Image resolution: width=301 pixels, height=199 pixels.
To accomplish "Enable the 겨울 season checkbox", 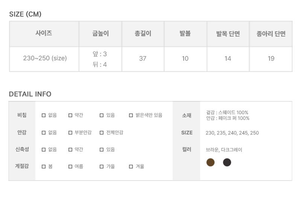I will pos(131,167).
